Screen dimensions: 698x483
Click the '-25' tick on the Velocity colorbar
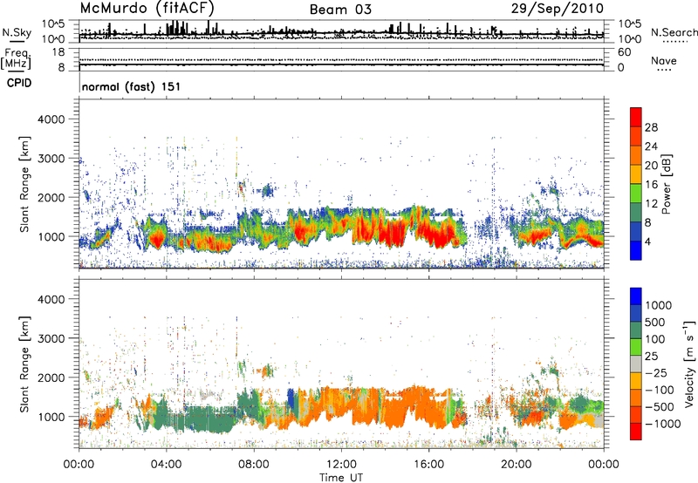coord(655,372)
